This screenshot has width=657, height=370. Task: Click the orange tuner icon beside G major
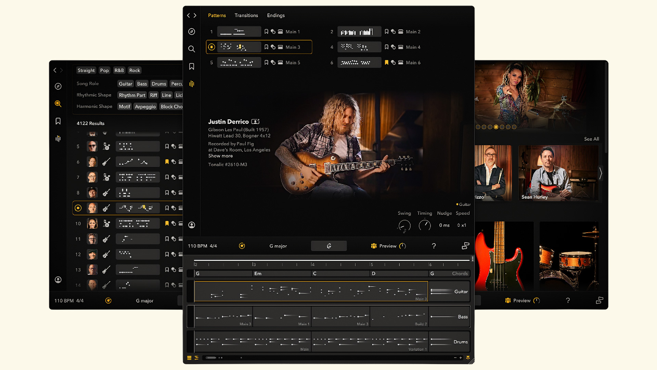click(x=242, y=246)
